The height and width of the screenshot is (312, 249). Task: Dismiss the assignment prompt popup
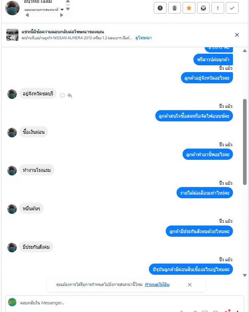pos(190,285)
